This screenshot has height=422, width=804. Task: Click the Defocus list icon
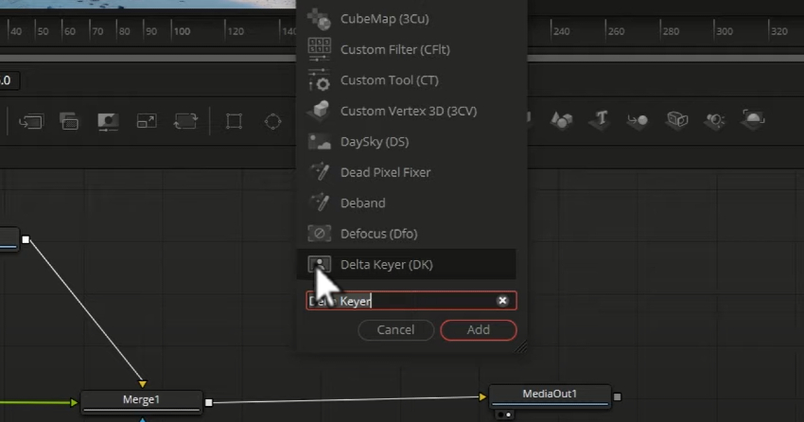pos(319,234)
